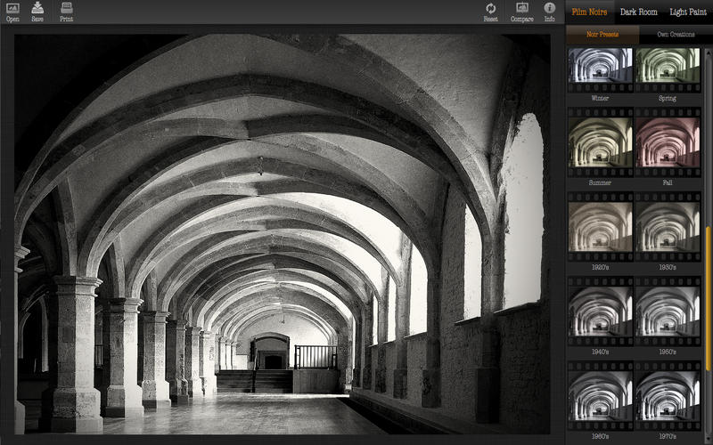Choose the Summer preset
This screenshot has width=713, height=445.
pyautogui.click(x=601, y=142)
